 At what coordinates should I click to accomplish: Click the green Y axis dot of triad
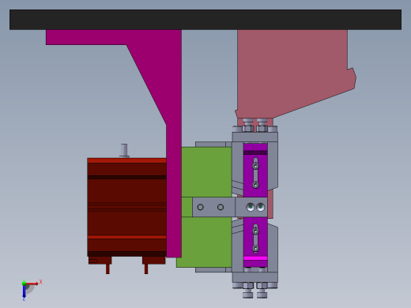[25, 284]
